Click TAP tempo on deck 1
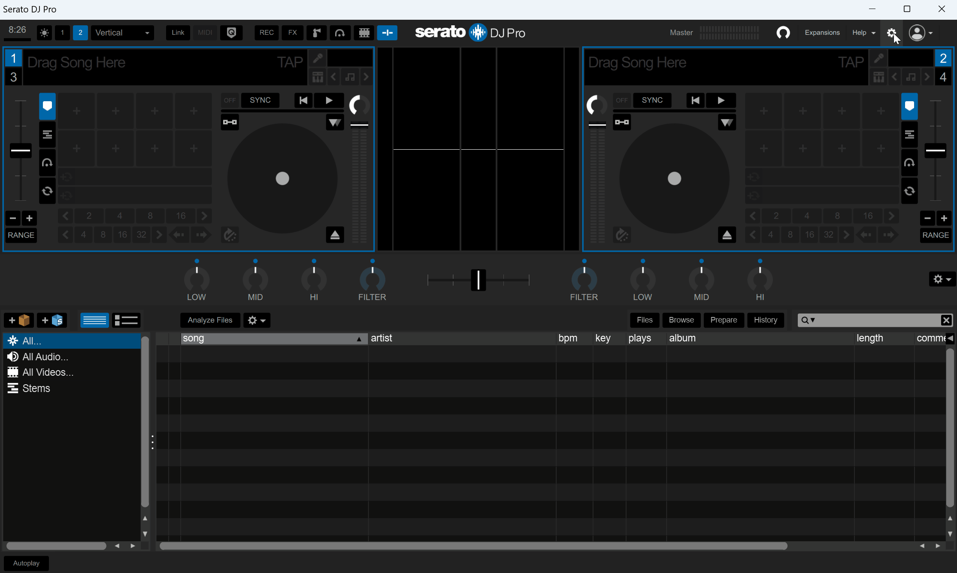 click(x=290, y=63)
